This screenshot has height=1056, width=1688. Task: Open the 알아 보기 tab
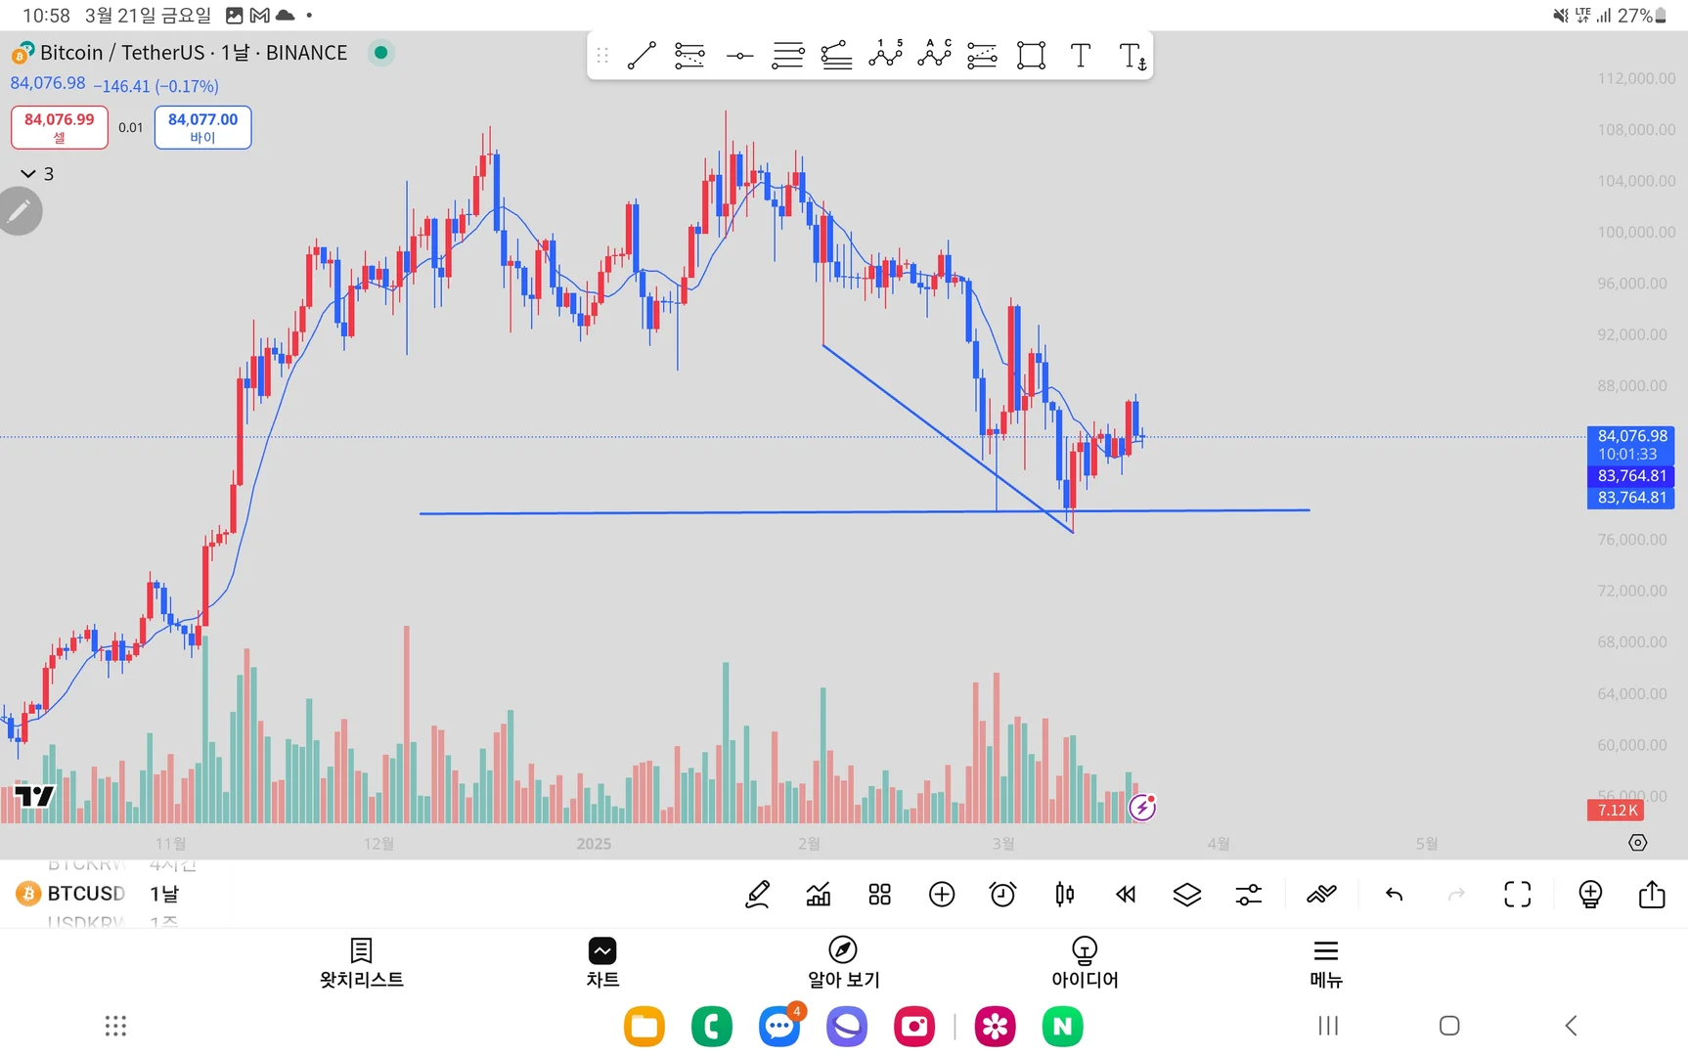point(843,963)
